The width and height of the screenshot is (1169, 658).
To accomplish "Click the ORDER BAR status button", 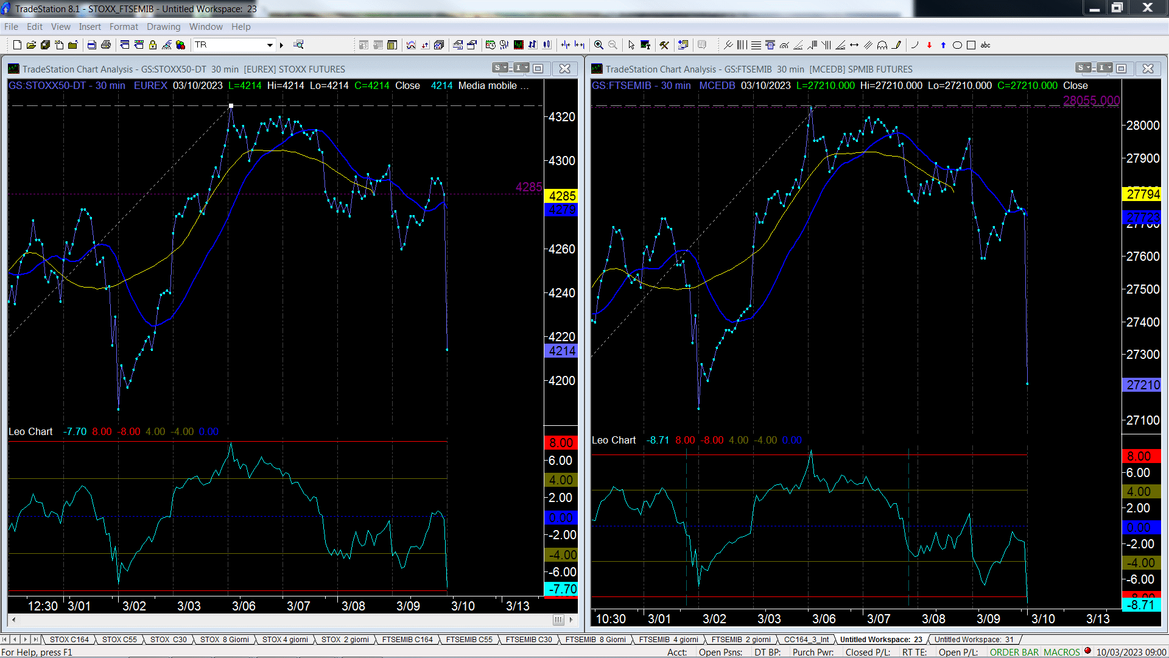I will point(1014,652).
